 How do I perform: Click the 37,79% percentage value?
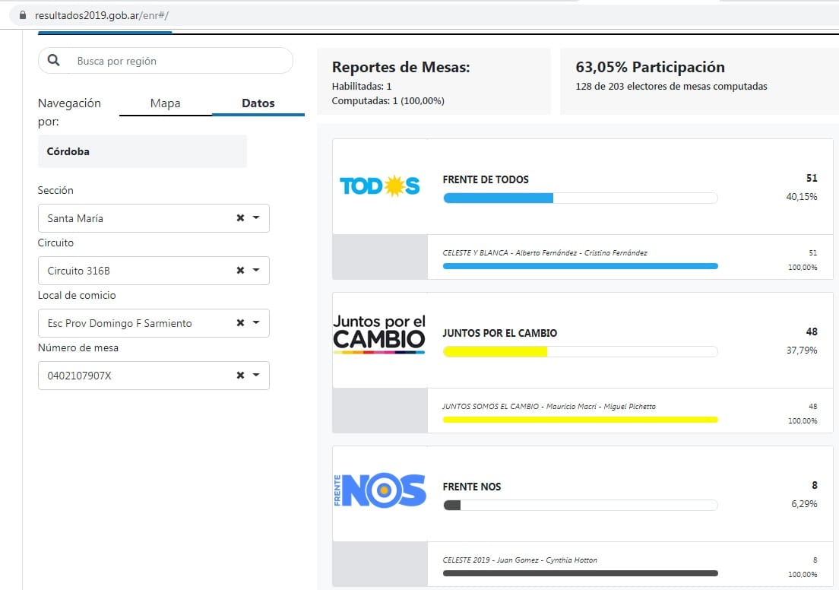(802, 351)
